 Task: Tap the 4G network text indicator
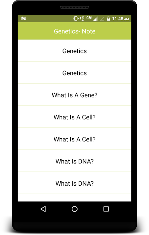point(89,18)
